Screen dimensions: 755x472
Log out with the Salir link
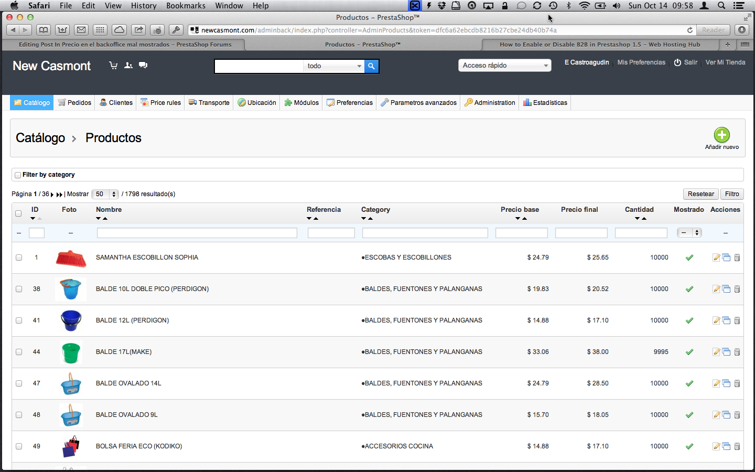tap(686, 62)
